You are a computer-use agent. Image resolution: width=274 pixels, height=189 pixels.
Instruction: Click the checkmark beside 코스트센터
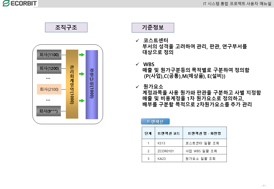pos(138,40)
